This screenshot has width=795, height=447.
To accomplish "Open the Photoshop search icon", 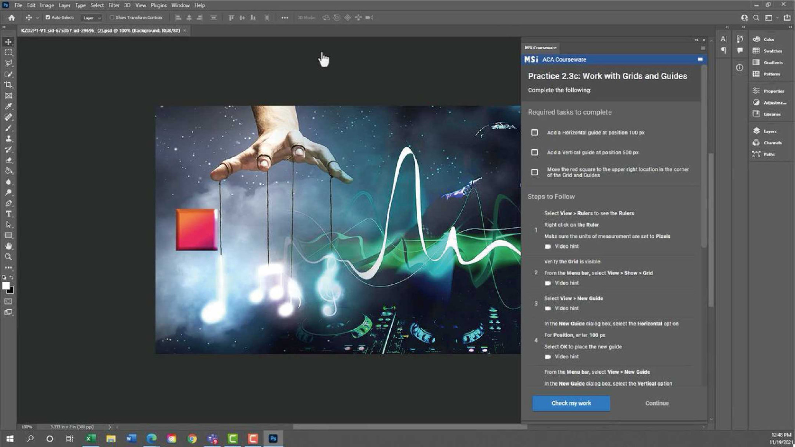I will tap(756, 18).
